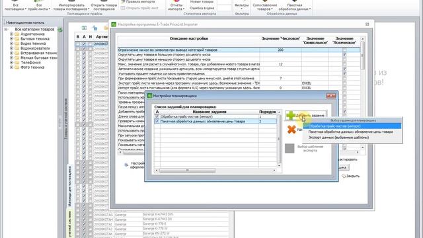Viewport: 423px width, 238px height.
Task: Click the 'Ошибка в цене' statistics item
Action: [x=202, y=8]
